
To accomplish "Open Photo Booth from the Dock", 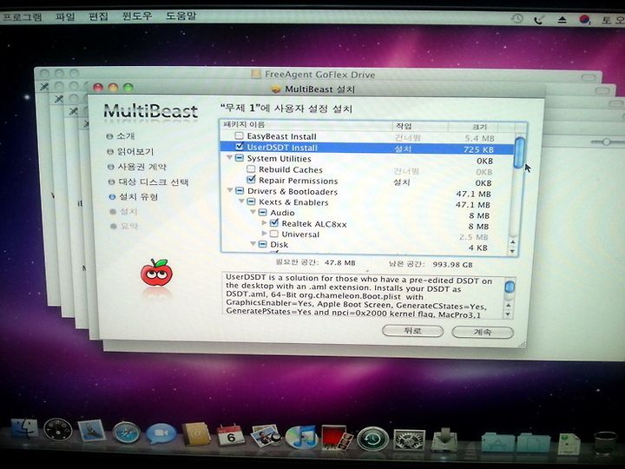I will (x=337, y=438).
